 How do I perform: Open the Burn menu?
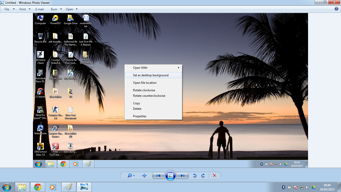pyautogui.click(x=54, y=9)
